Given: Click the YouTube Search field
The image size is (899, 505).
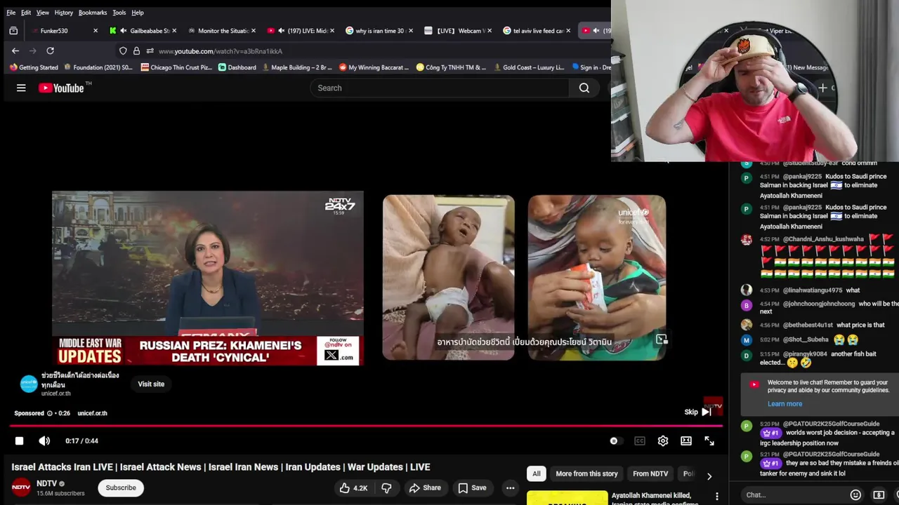Looking at the screenshot, I should pyautogui.click(x=440, y=88).
